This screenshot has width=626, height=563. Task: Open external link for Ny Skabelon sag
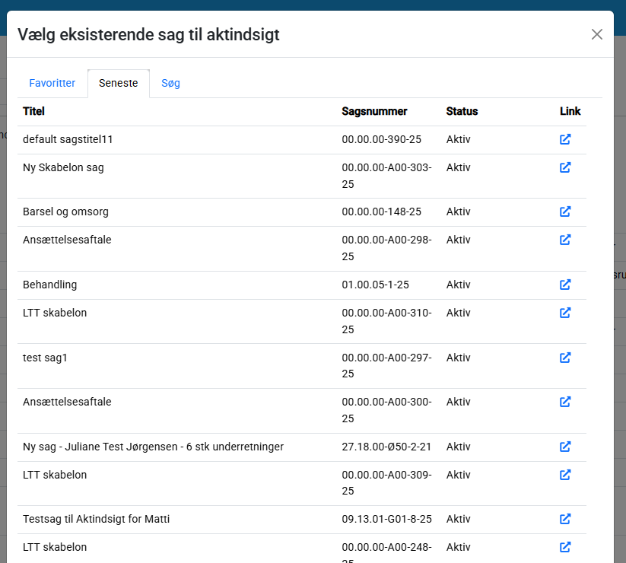565,167
